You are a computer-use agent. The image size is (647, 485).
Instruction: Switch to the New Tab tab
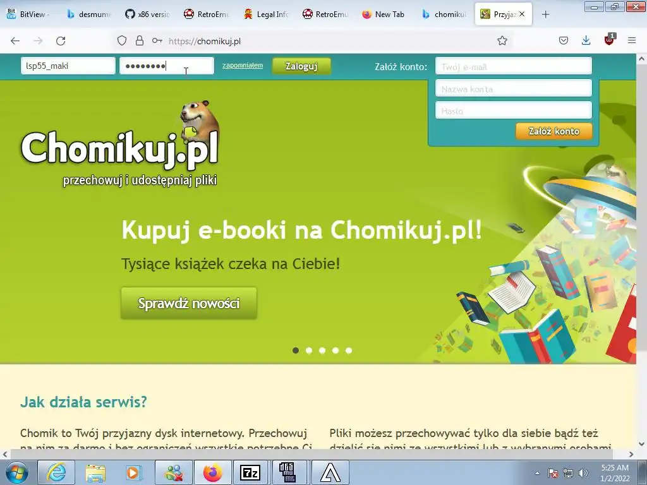point(384,15)
